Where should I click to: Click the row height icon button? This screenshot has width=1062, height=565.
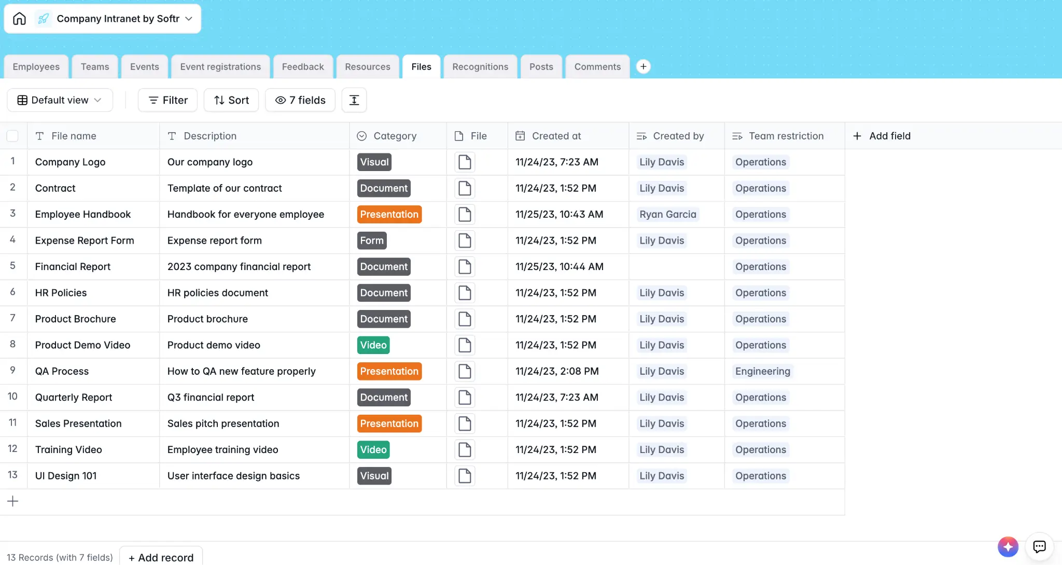pos(354,100)
